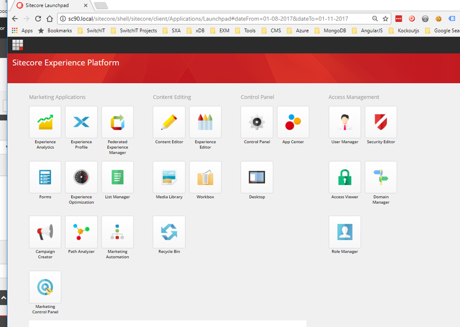Image resolution: width=460 pixels, height=327 pixels.
Task: Launch Experience Optimization
Action: [x=81, y=177]
